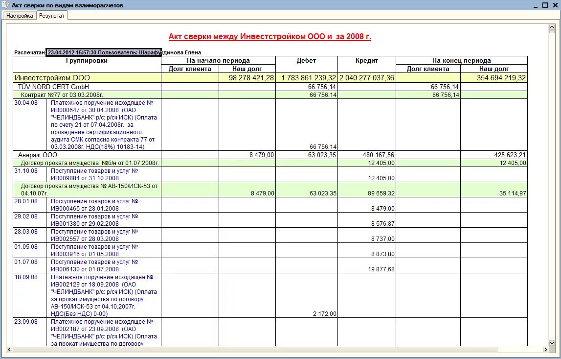Click the На начало периода header
The width and height of the screenshot is (561, 359).
tap(218, 61)
